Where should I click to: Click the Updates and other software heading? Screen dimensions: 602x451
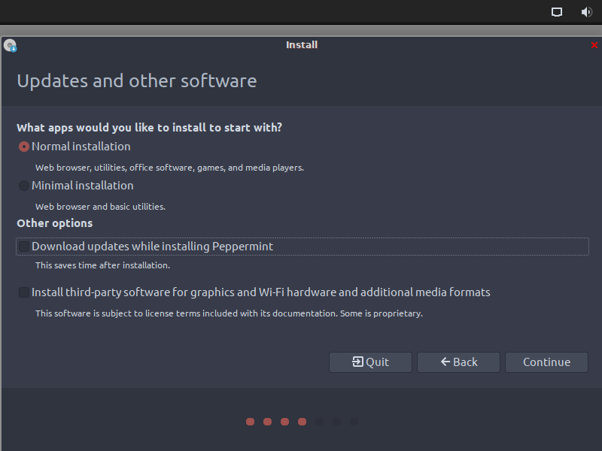[136, 81]
